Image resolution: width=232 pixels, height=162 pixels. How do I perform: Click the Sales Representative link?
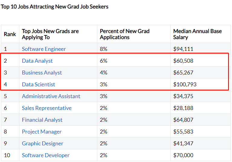tap(47, 108)
